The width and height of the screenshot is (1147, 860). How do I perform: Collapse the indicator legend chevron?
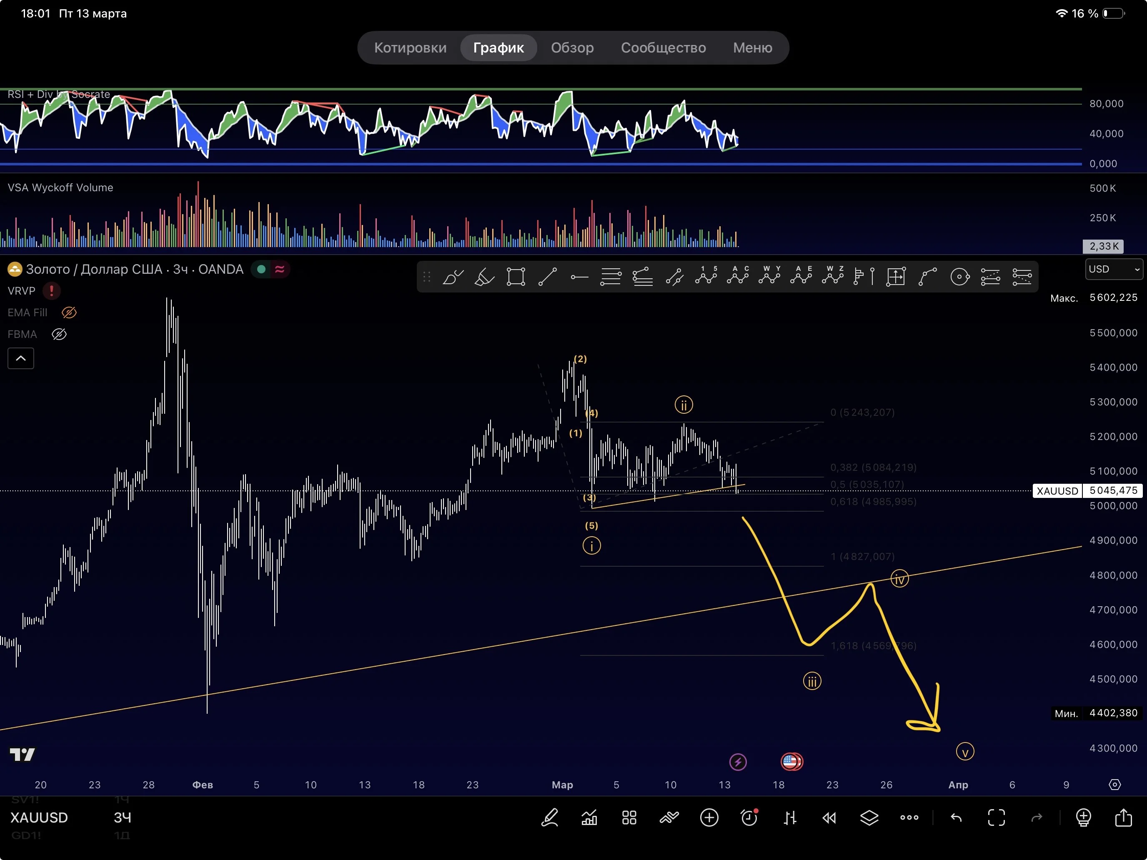[21, 358]
